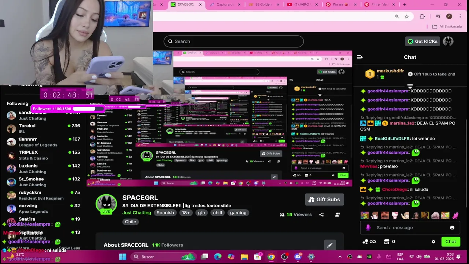Image resolution: width=469 pixels, height=264 pixels.
Task: Open OBS Studio from the taskbar
Action: 284,257
